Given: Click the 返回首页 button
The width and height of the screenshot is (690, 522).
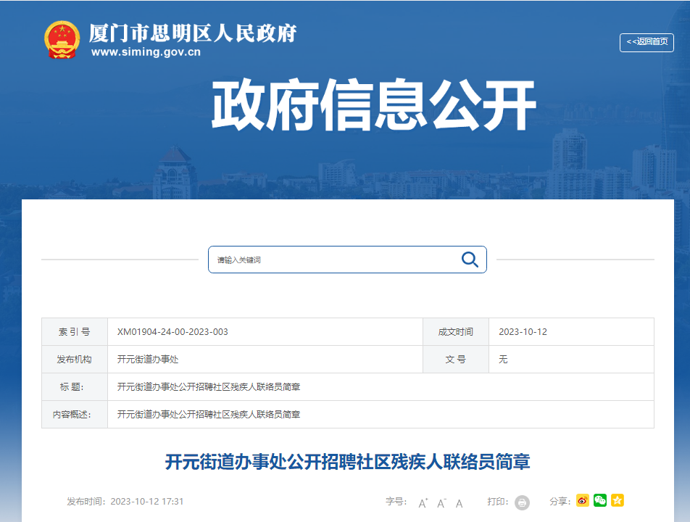Looking at the screenshot, I should (647, 42).
